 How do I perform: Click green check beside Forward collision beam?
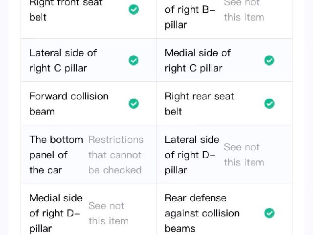pyautogui.click(x=134, y=103)
